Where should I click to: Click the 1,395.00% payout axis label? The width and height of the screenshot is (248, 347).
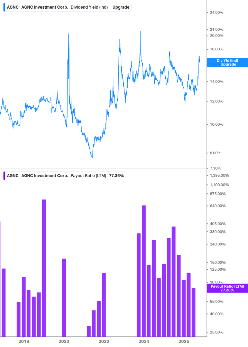[219, 175]
